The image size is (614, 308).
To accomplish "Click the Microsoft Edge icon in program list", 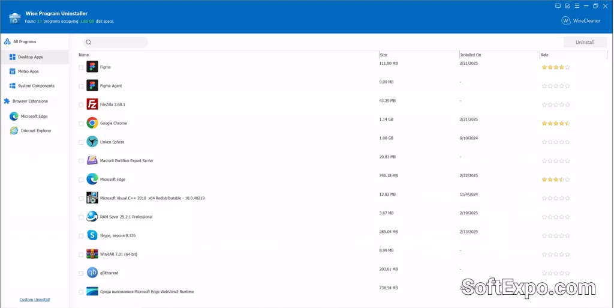I will pos(92,179).
